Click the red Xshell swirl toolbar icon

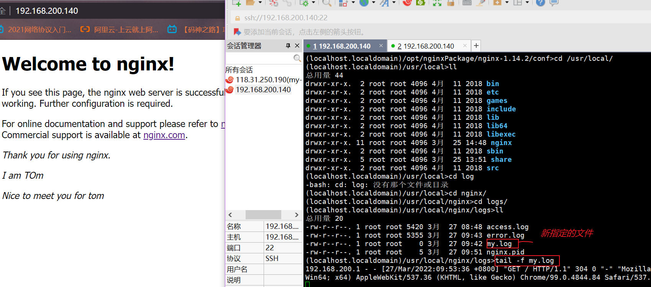coord(407,3)
